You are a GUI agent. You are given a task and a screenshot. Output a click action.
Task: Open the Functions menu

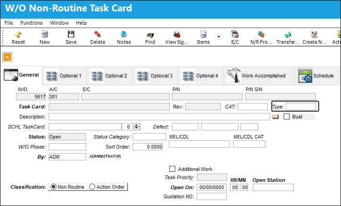coord(31,23)
